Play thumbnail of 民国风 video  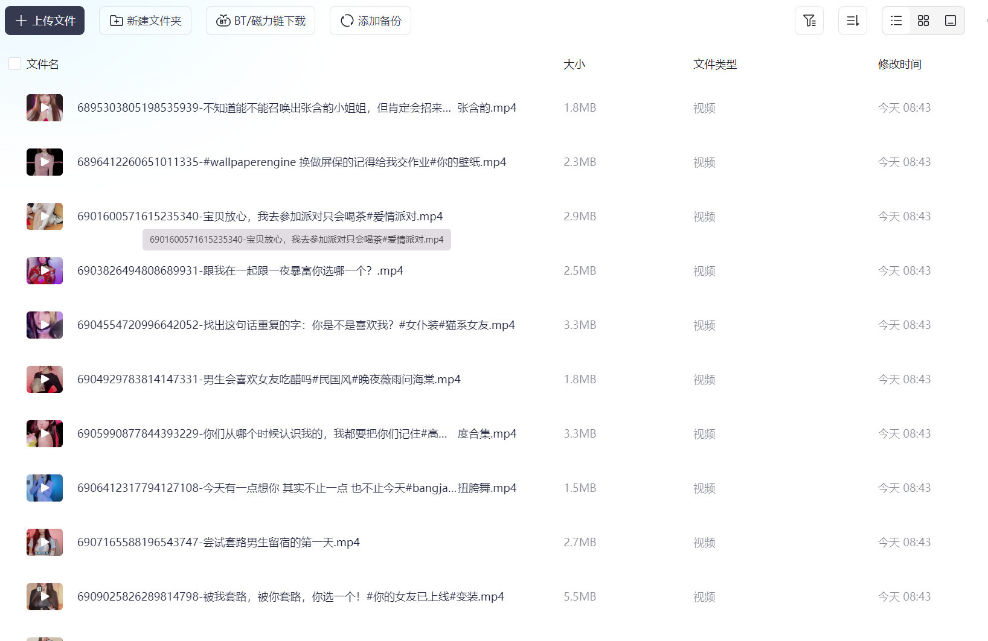tap(45, 379)
